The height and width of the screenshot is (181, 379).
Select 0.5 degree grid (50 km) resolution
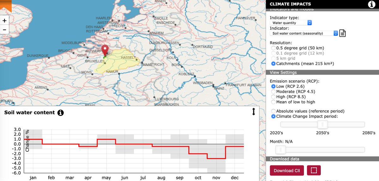(274, 48)
